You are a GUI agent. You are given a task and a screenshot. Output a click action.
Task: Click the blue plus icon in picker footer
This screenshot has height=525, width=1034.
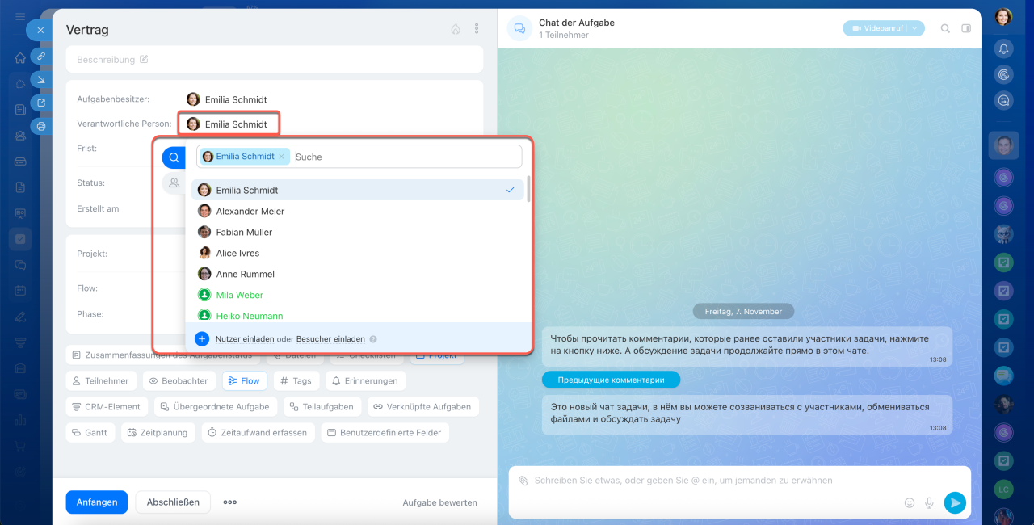pyautogui.click(x=202, y=338)
